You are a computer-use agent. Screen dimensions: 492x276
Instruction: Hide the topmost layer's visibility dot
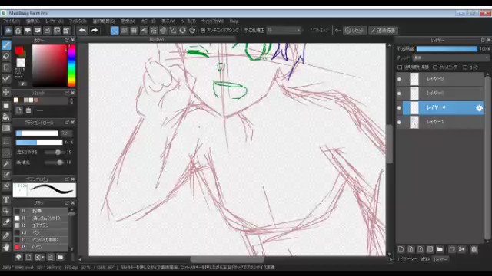tap(399, 79)
